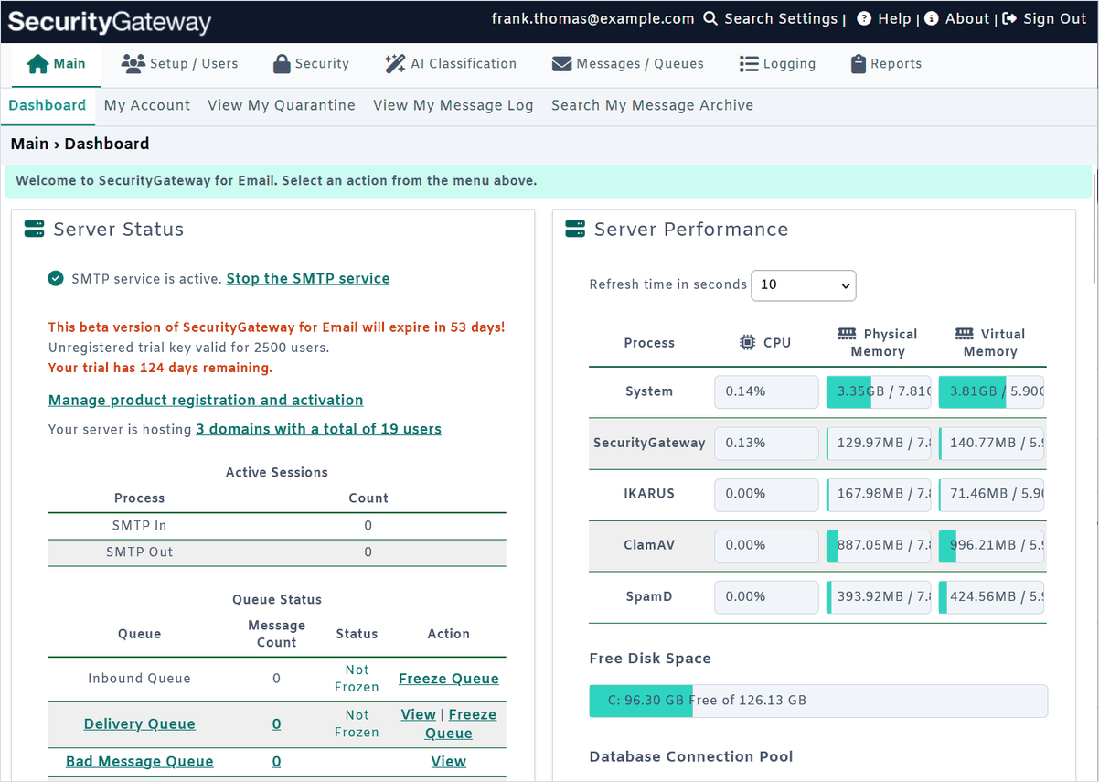This screenshot has height=782, width=1099.
Task: Click the System CPU 0.14% value
Action: (766, 391)
